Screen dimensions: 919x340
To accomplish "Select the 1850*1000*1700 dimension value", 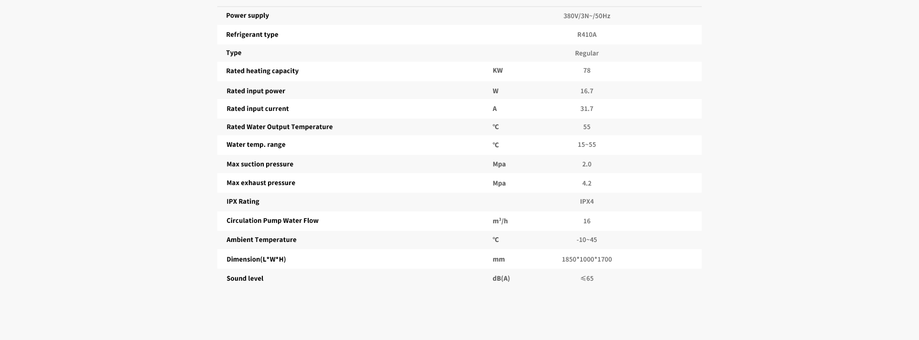I will pos(587,259).
